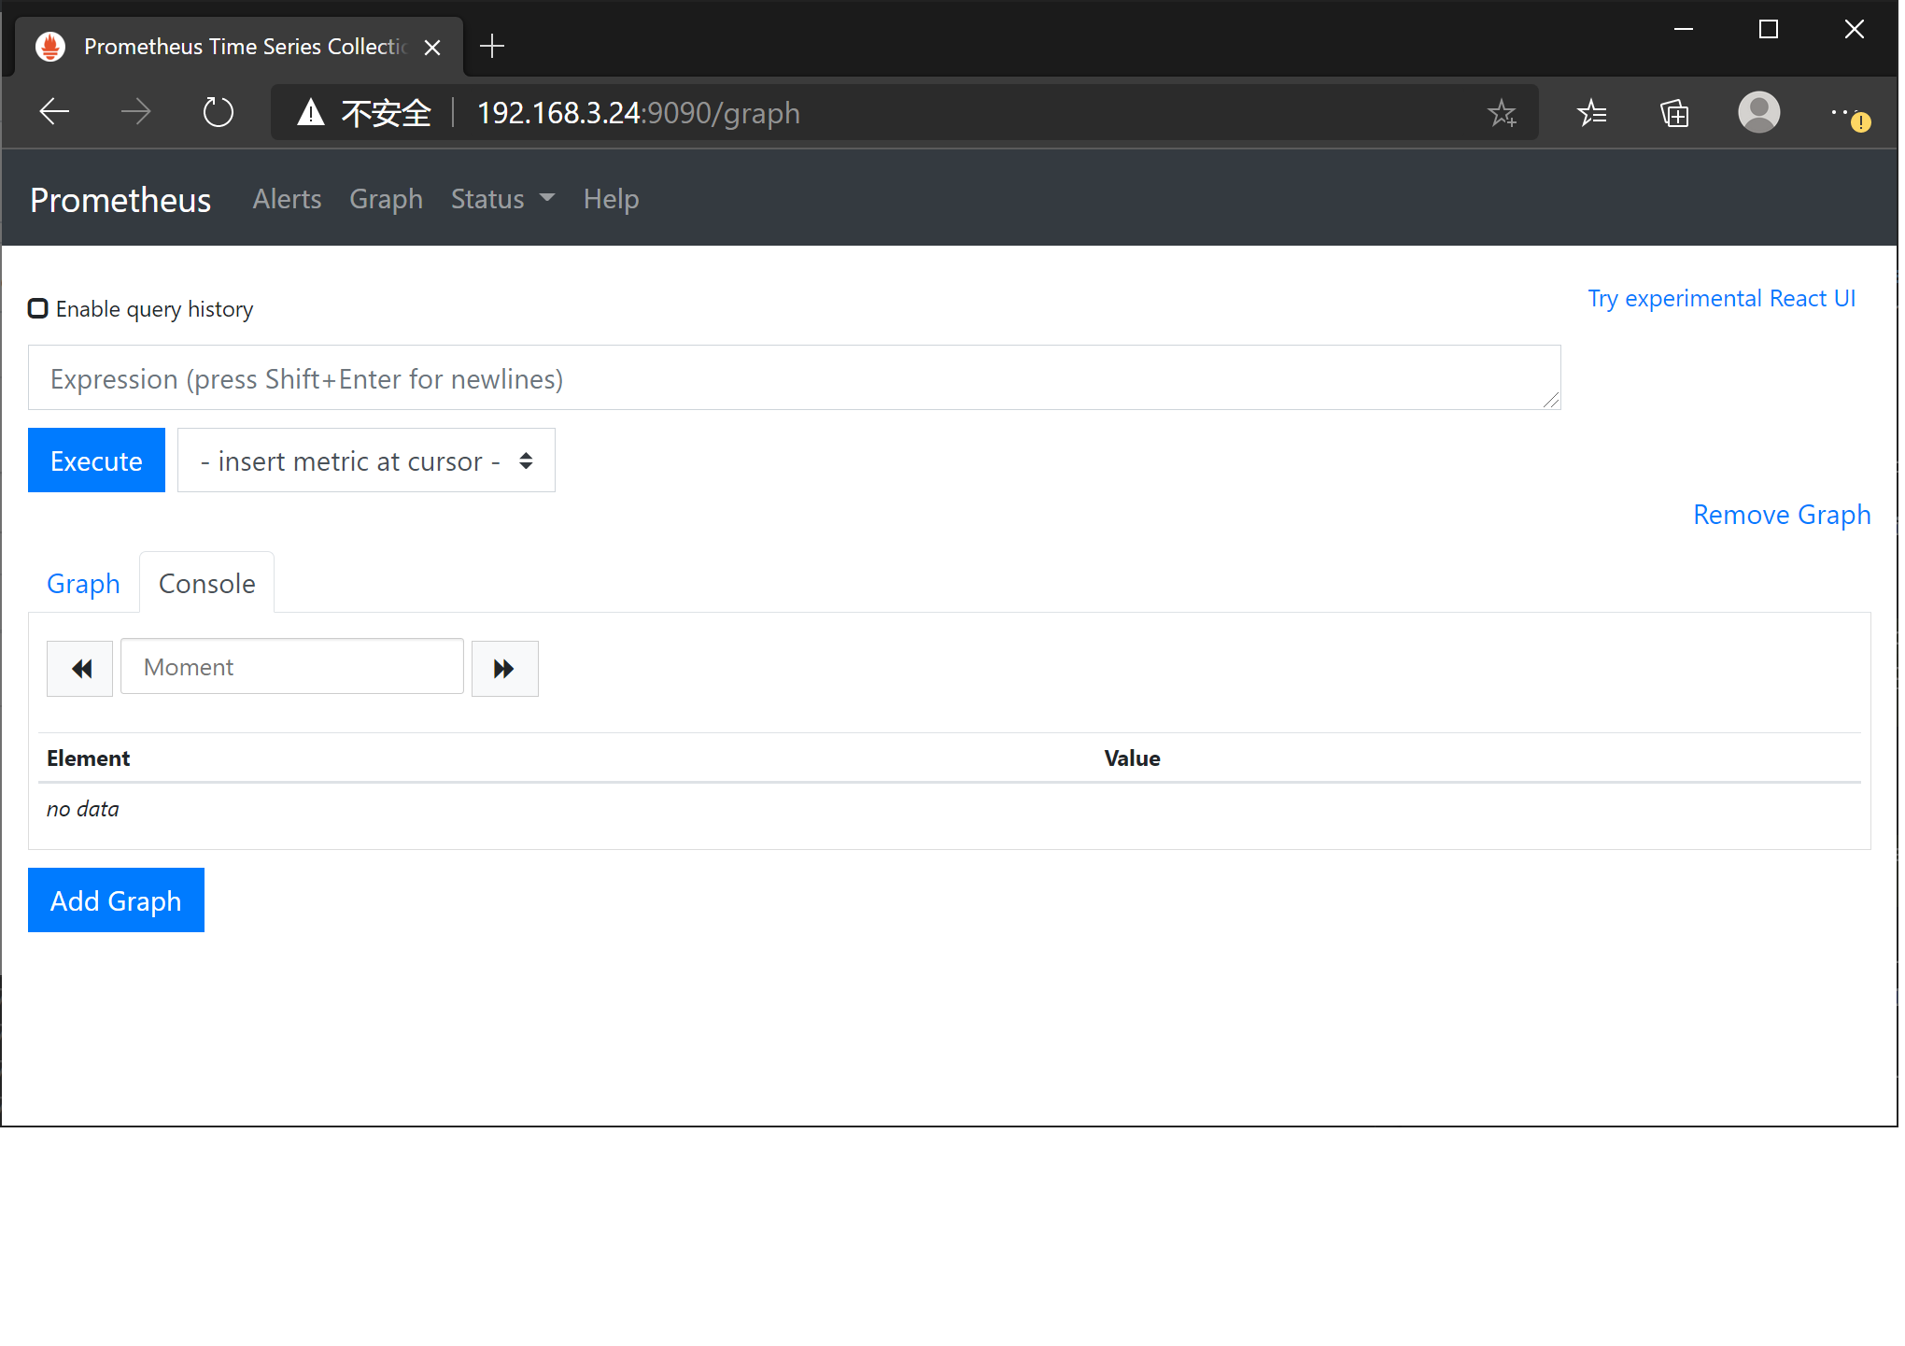Image resolution: width=1905 pixels, height=1346 pixels.
Task: Click the add-to-favorites star icon
Action: tap(1502, 113)
